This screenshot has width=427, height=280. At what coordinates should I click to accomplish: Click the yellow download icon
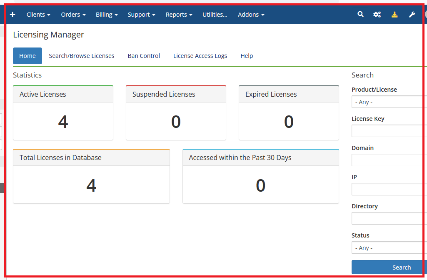click(395, 15)
